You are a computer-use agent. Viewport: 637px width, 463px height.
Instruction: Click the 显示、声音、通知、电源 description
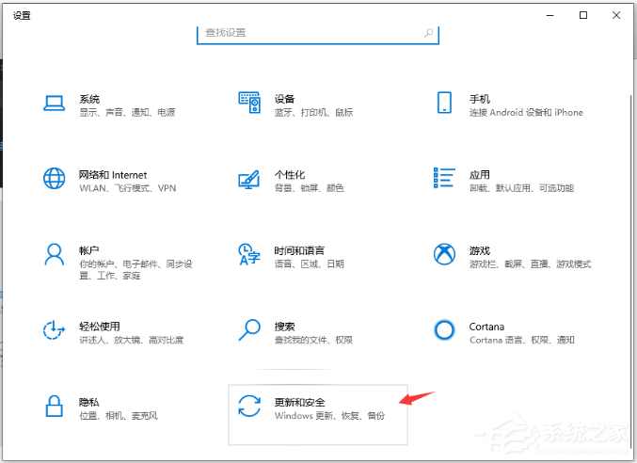(127, 113)
